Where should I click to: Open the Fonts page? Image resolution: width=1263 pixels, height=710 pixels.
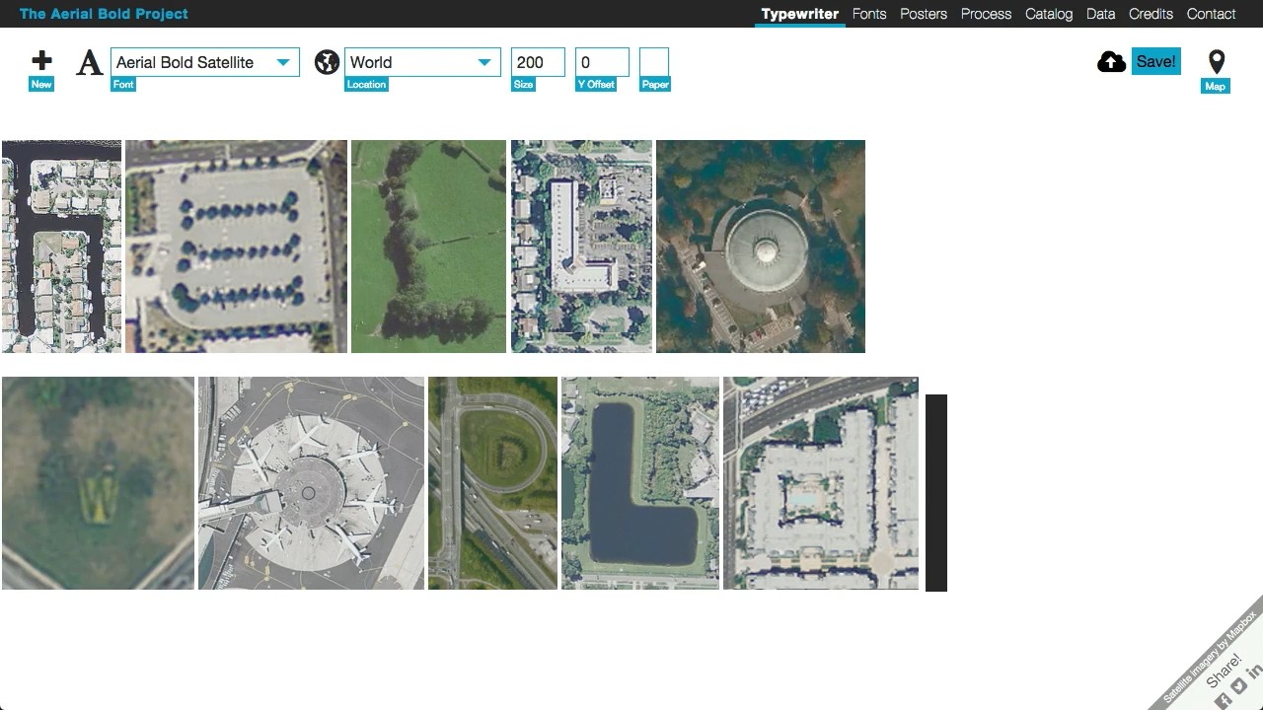[869, 14]
